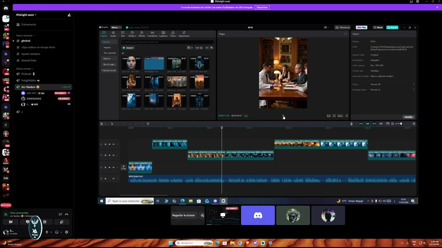The image size is (442, 248).
Task: Click Regarder le stream button
Action: click(x=183, y=215)
